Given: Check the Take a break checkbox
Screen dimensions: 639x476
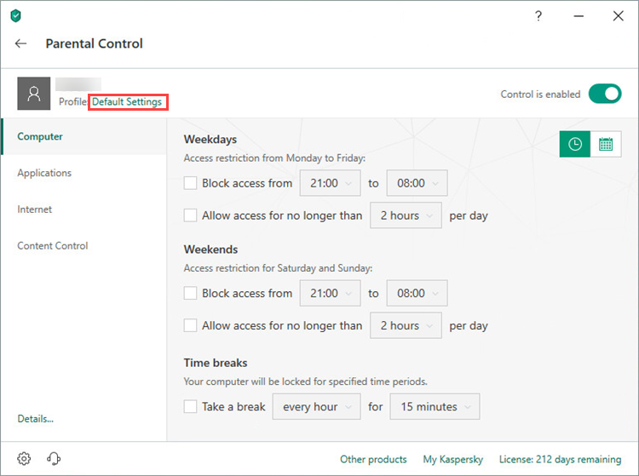Looking at the screenshot, I should click(191, 407).
